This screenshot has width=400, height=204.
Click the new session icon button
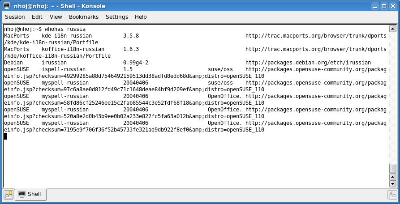tap(9, 194)
